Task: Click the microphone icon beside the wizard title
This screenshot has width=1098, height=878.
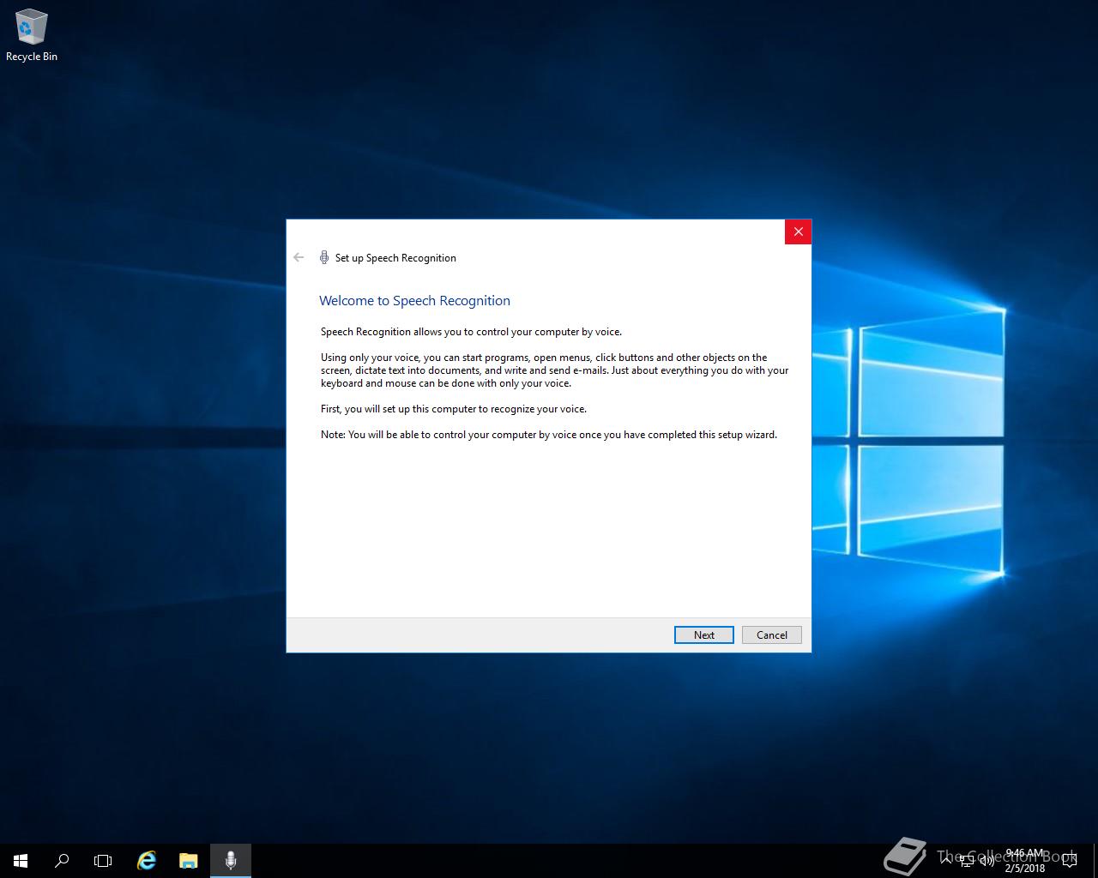Action: (324, 257)
